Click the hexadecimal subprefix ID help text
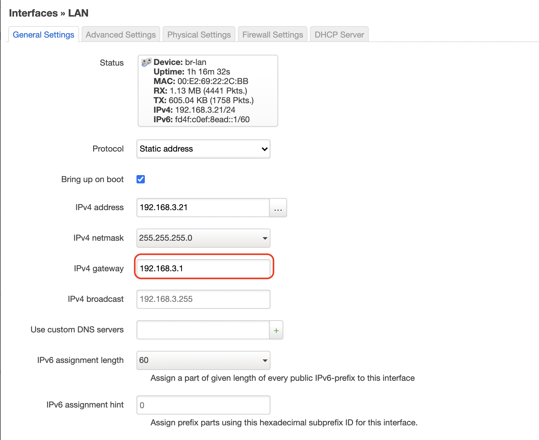This screenshot has width=539, height=440. [284, 422]
